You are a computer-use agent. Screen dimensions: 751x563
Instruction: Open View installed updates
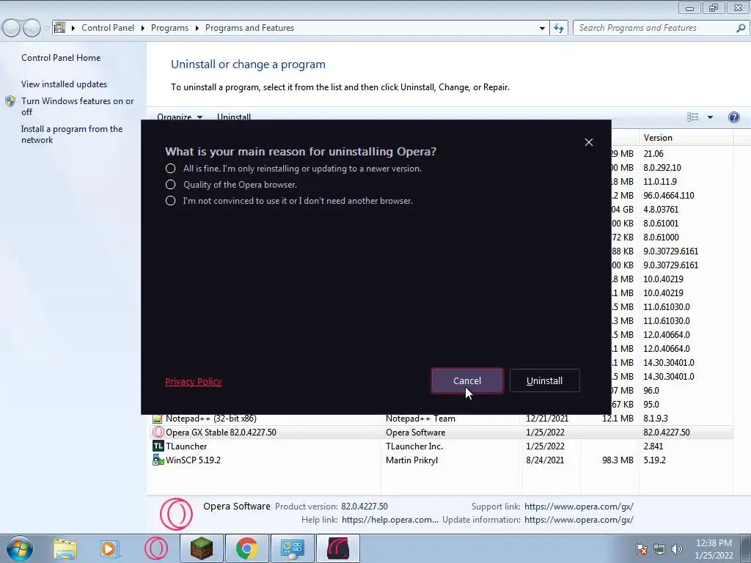(65, 84)
